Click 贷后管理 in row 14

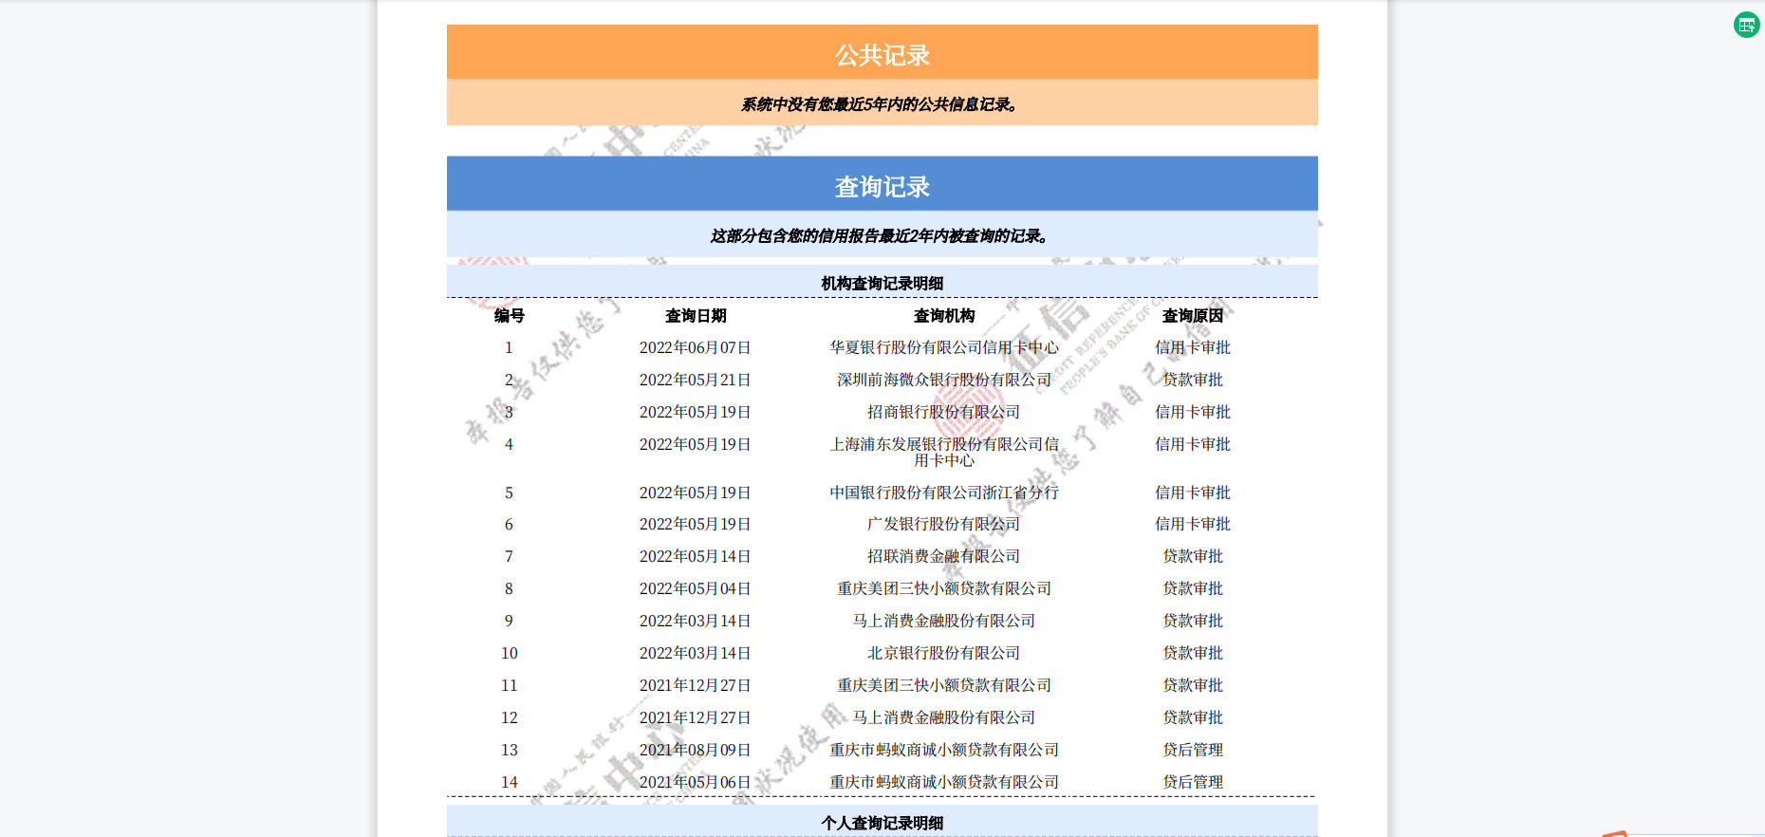click(1193, 782)
